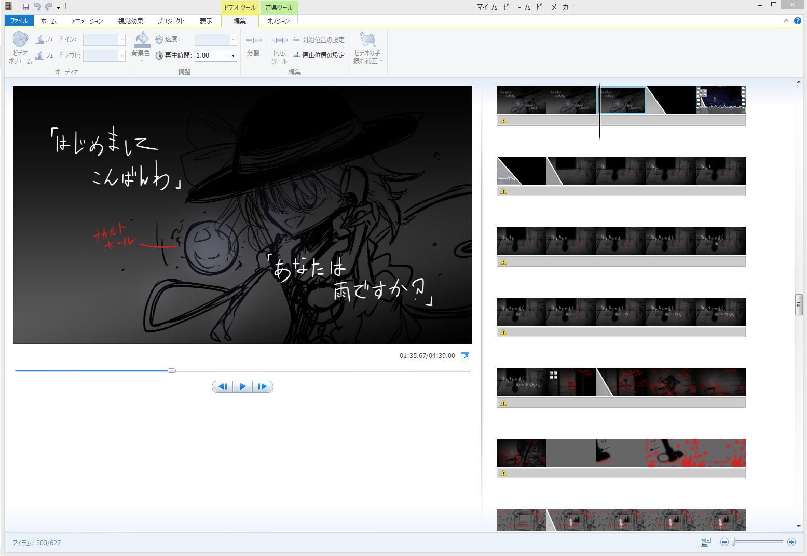The image size is (807, 556).
Task: Click warning icon on fifth row audio track
Action: [503, 402]
